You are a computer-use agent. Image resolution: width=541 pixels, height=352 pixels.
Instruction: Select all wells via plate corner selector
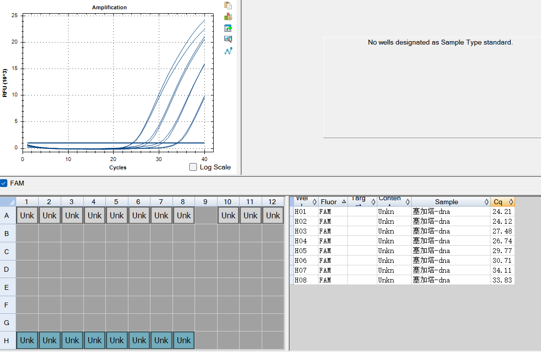pyautogui.click(x=7, y=202)
